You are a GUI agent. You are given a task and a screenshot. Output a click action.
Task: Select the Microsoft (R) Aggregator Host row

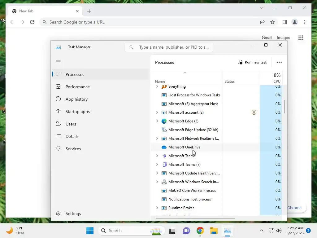click(216, 104)
